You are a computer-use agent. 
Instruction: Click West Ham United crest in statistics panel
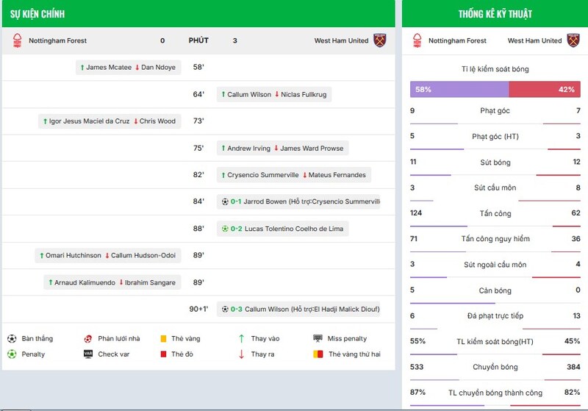click(573, 40)
